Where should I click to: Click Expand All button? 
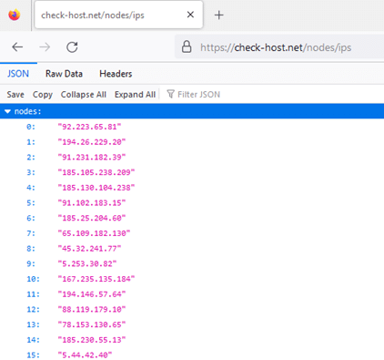coord(135,95)
